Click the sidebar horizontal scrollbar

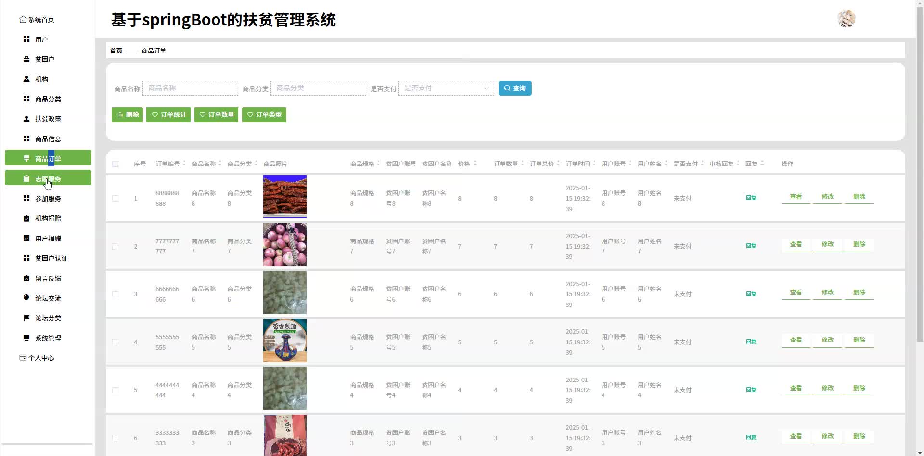pos(47,444)
